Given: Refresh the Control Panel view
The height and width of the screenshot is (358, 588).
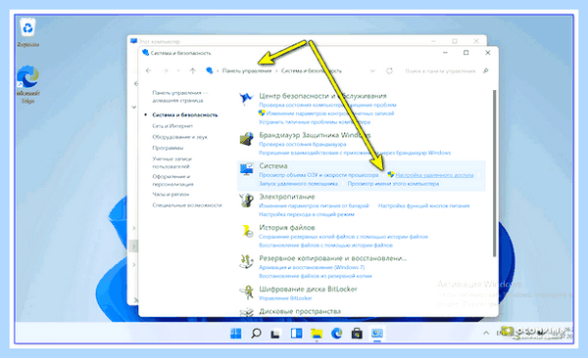Looking at the screenshot, I should point(390,70).
